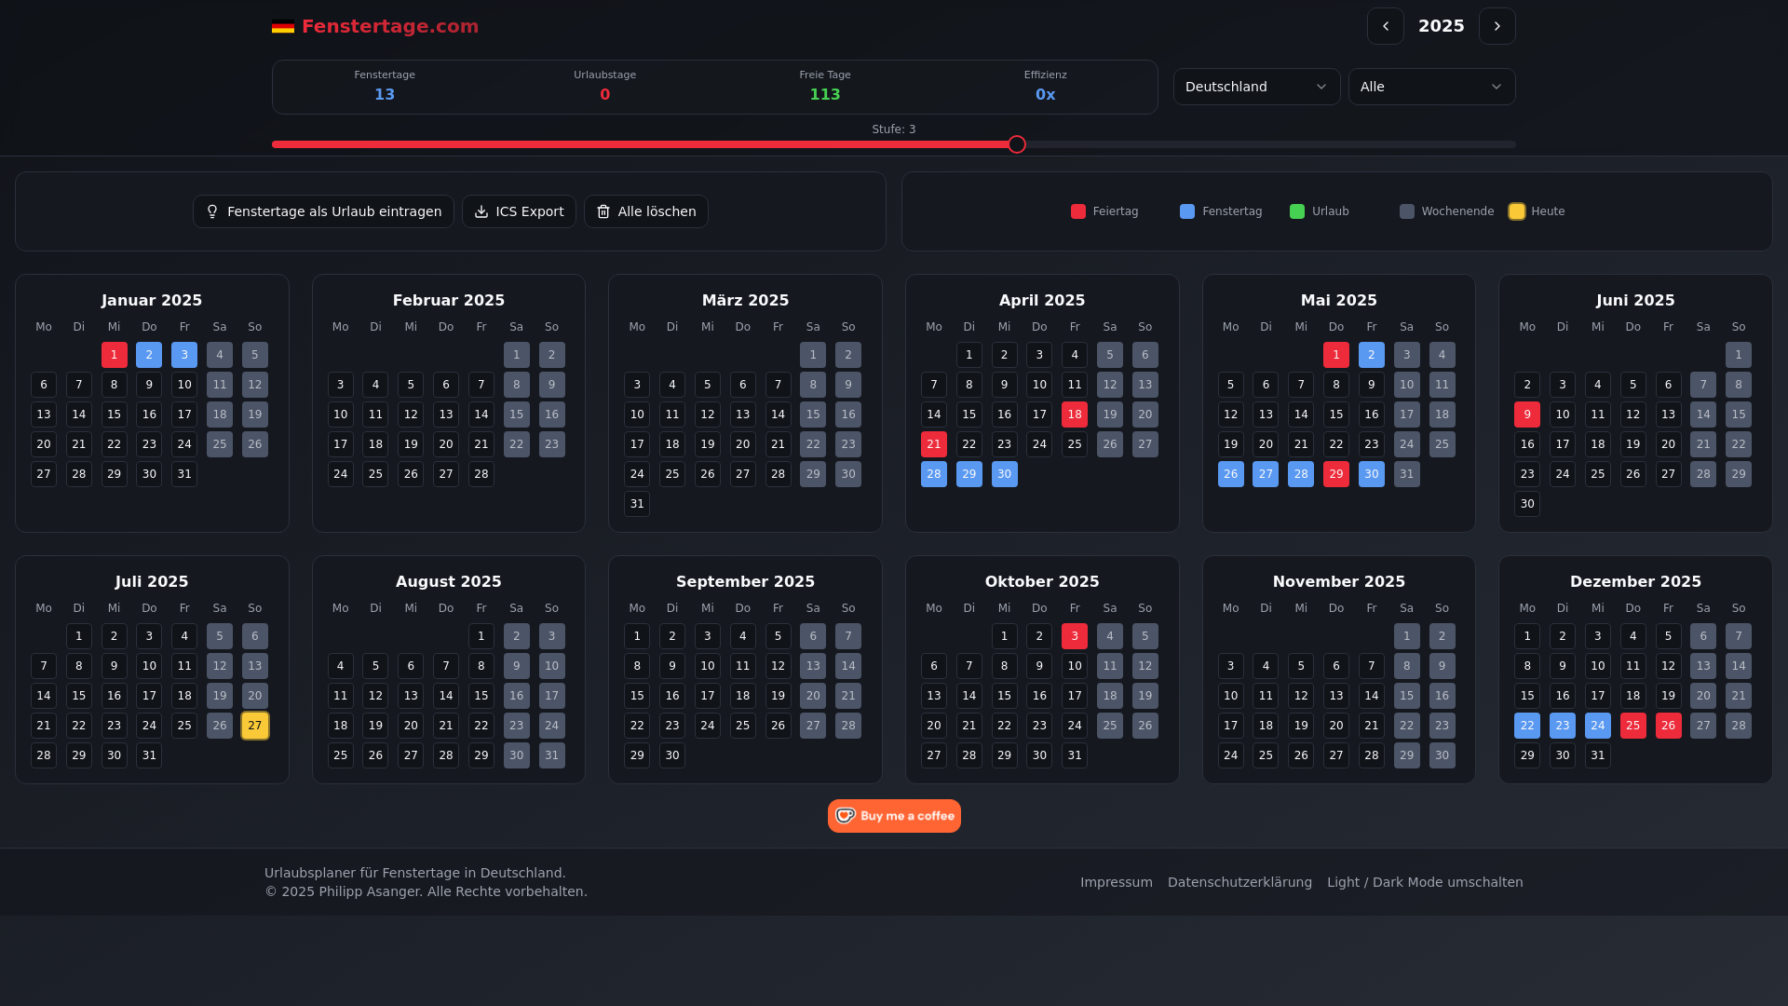Click the Buy me a coffee button
The width and height of the screenshot is (1788, 1006).
pyautogui.click(x=894, y=816)
